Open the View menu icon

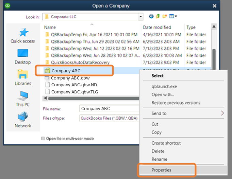pyautogui.click(x=173, y=16)
